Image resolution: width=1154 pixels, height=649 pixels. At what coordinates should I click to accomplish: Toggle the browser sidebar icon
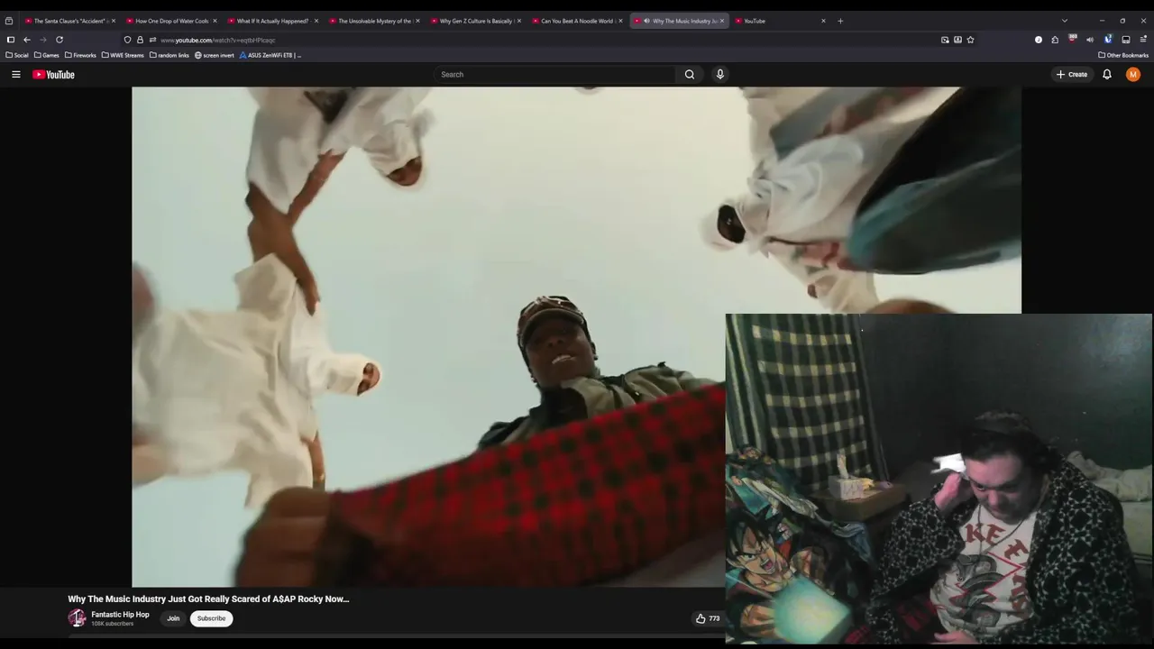[10, 40]
